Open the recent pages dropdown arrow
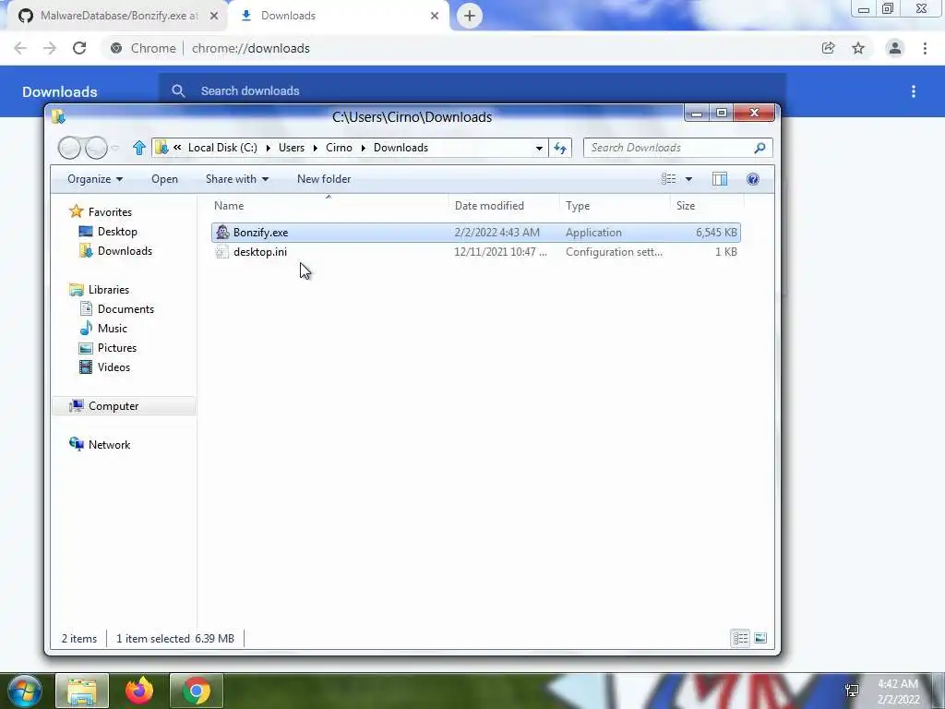 point(115,148)
